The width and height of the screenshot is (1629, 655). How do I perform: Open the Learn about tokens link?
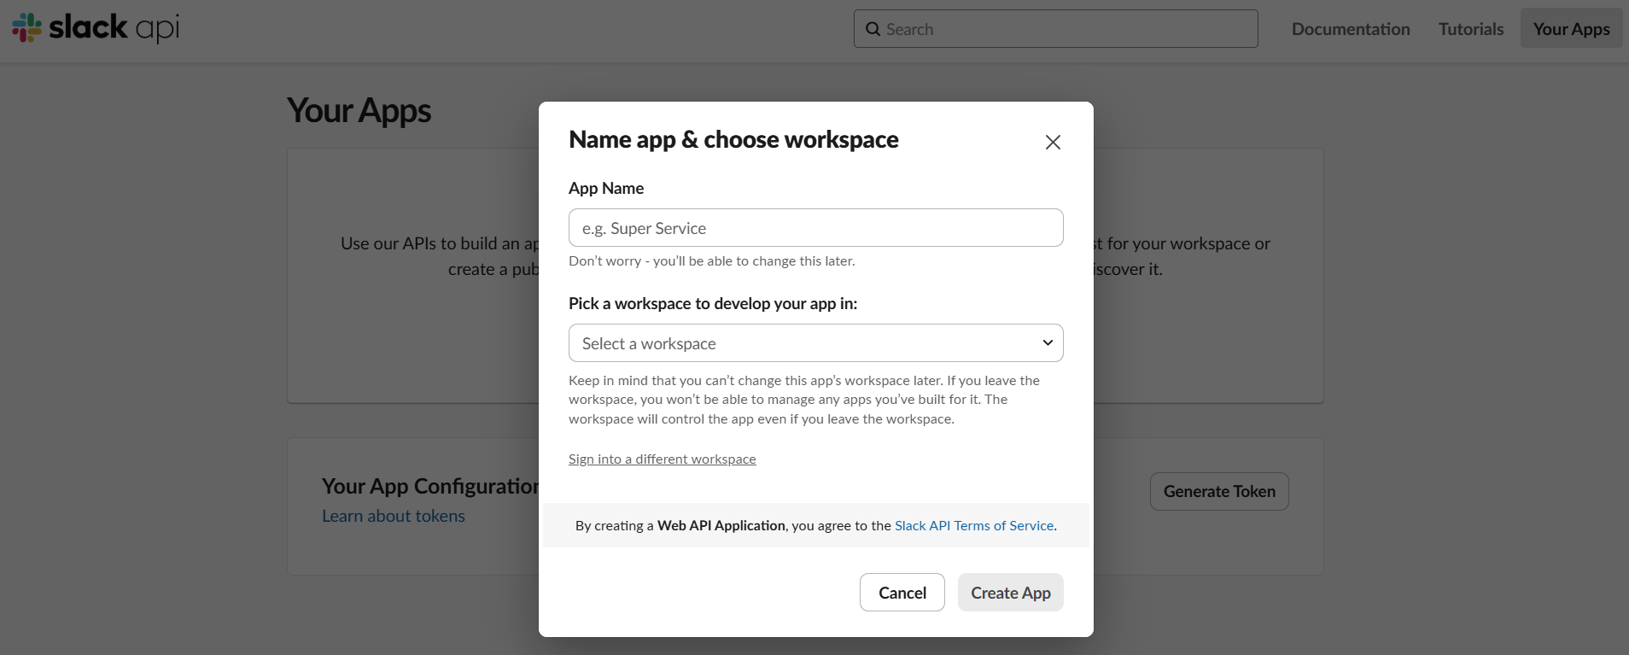[393, 516]
